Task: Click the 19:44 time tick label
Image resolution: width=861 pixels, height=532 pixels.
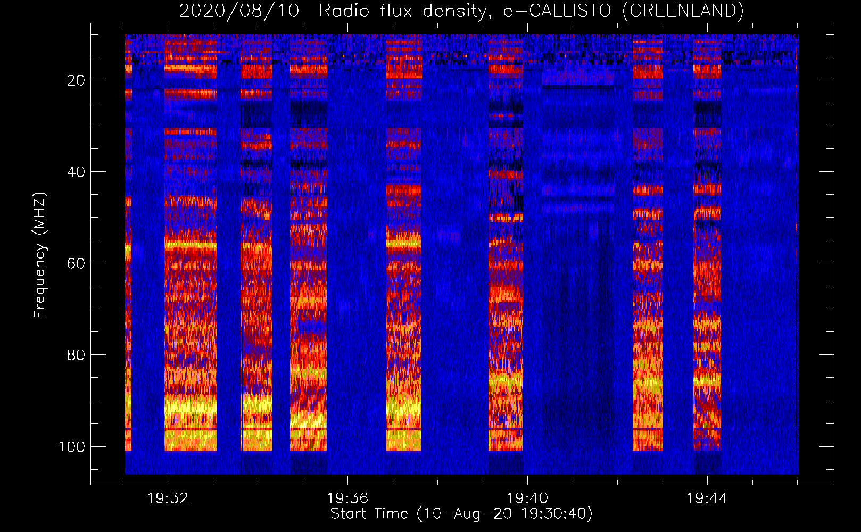Action: 707,498
